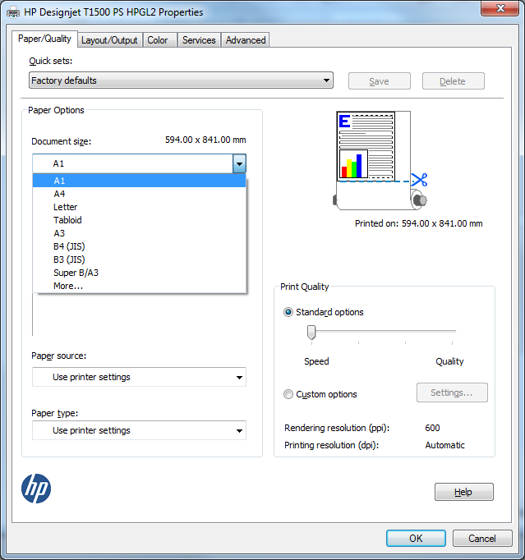The height and width of the screenshot is (560, 525).
Task: Click the Speed label under the slider
Action: pos(316,361)
